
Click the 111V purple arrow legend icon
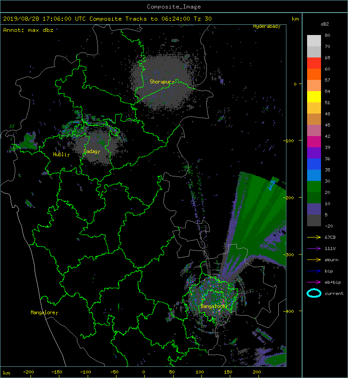[x=314, y=249]
